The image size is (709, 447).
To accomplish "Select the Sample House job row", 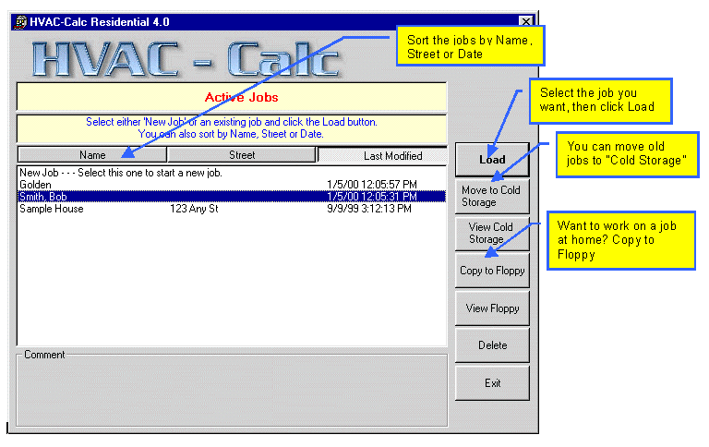I will (x=232, y=209).
